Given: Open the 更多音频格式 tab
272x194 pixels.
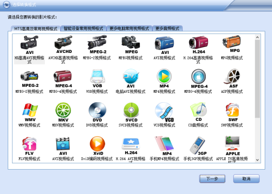Looking at the screenshot, I should 168,28.
